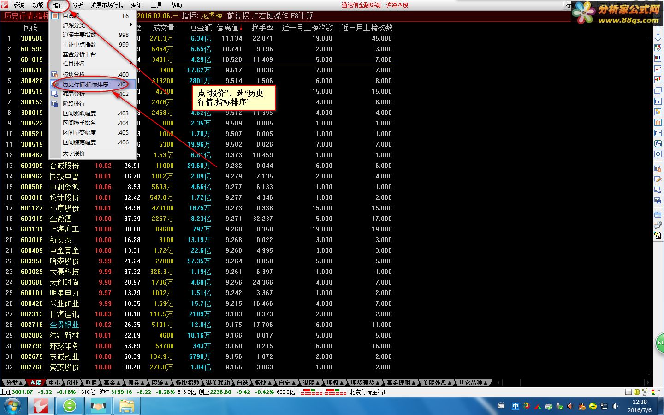This screenshot has height=415, width=664.
Task: Expand the 基金 bottom tab
Action: [112, 383]
